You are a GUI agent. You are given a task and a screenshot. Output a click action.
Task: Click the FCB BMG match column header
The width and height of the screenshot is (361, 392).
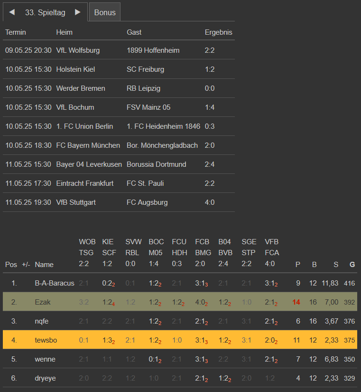203,253
